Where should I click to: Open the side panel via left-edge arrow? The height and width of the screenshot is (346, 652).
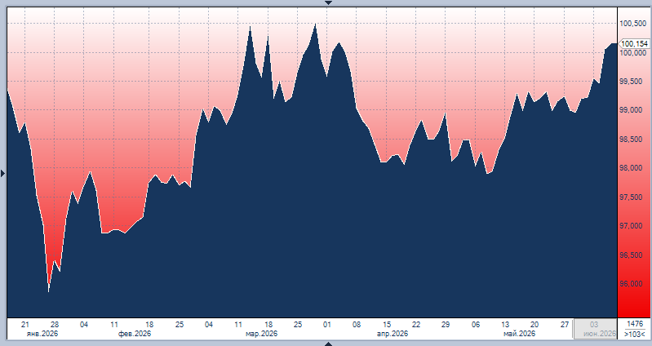tap(3, 174)
